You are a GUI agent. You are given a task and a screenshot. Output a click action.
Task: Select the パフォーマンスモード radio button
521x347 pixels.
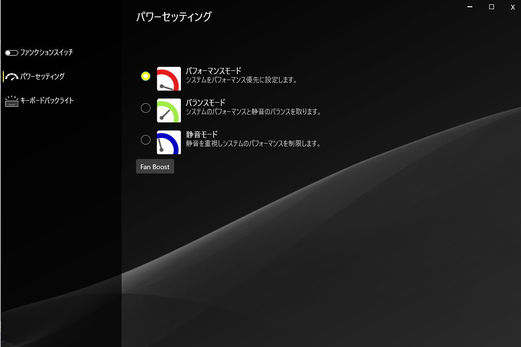coord(146,76)
